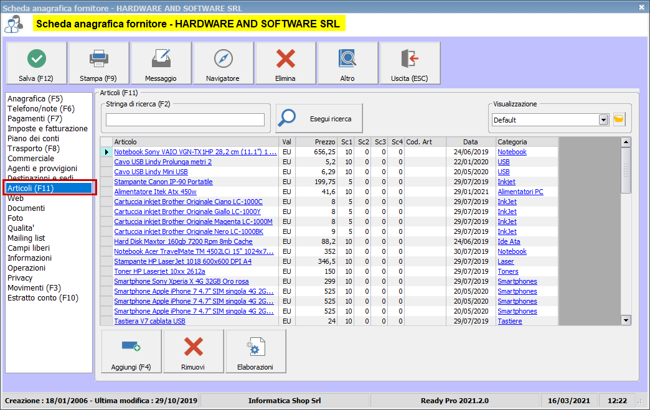This screenshot has width=650, height=410.
Task: Click the Salva (F12) green checkmark button
Action: click(37, 63)
